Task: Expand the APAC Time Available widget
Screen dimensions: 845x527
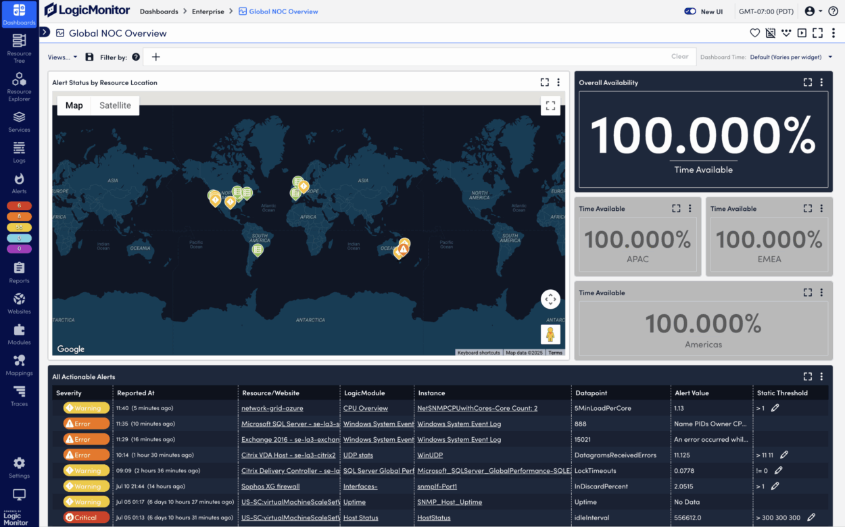Action: click(676, 209)
